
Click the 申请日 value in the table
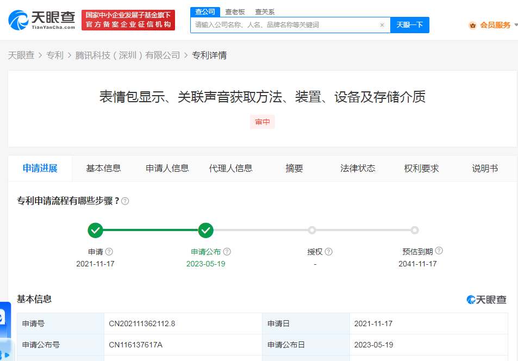pyautogui.click(x=373, y=323)
